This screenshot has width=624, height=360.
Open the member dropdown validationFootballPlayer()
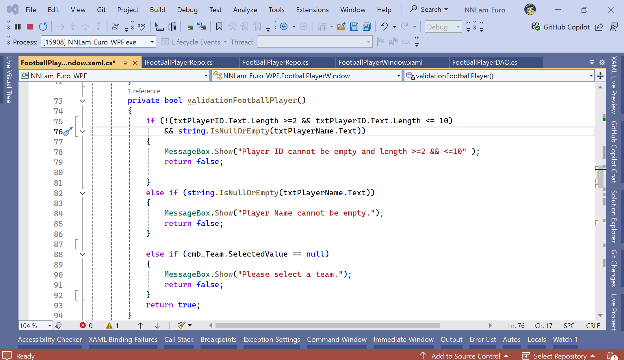pyautogui.click(x=499, y=76)
